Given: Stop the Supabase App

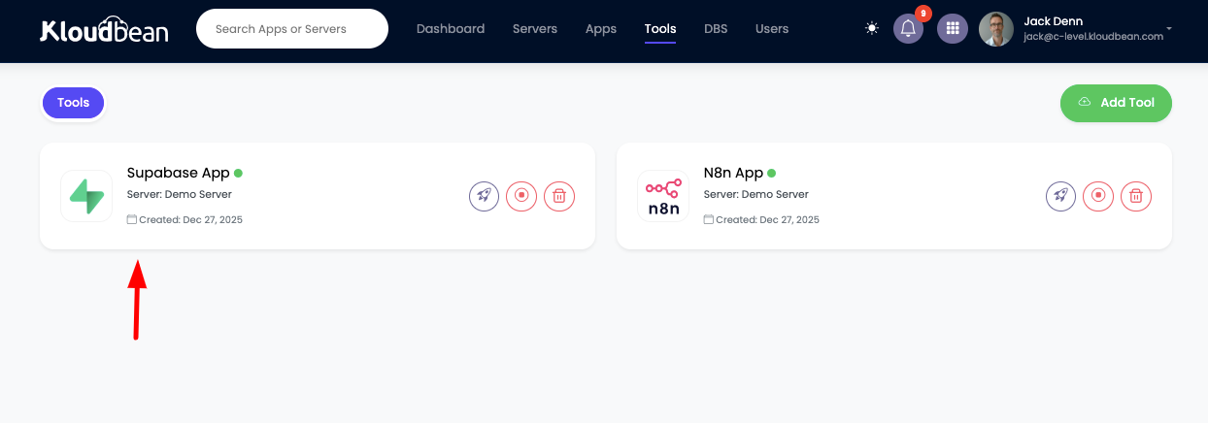Looking at the screenshot, I should pos(521,196).
